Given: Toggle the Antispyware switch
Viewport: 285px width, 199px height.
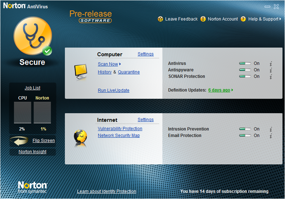Looking at the screenshot, I should pos(245,70).
